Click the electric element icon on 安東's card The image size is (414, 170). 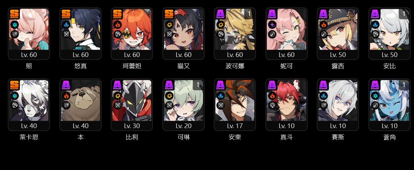coord(220,96)
